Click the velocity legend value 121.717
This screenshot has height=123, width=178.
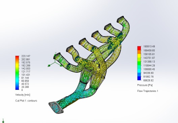26,72
